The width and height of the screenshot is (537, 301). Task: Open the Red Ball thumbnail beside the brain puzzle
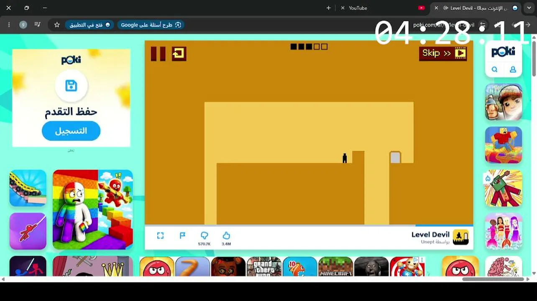pos(460,266)
